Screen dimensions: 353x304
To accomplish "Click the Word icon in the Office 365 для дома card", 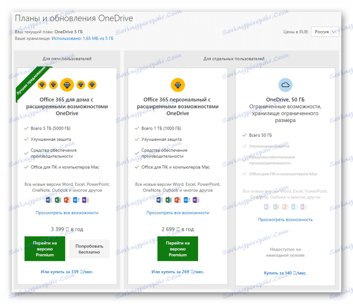I will [49, 200].
